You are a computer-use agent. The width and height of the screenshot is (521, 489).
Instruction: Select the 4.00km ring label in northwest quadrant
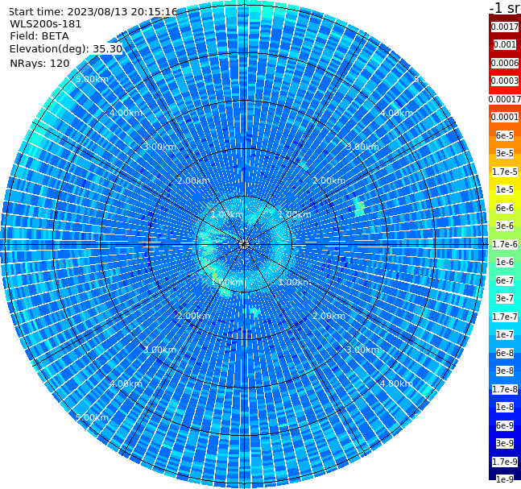[x=126, y=113]
